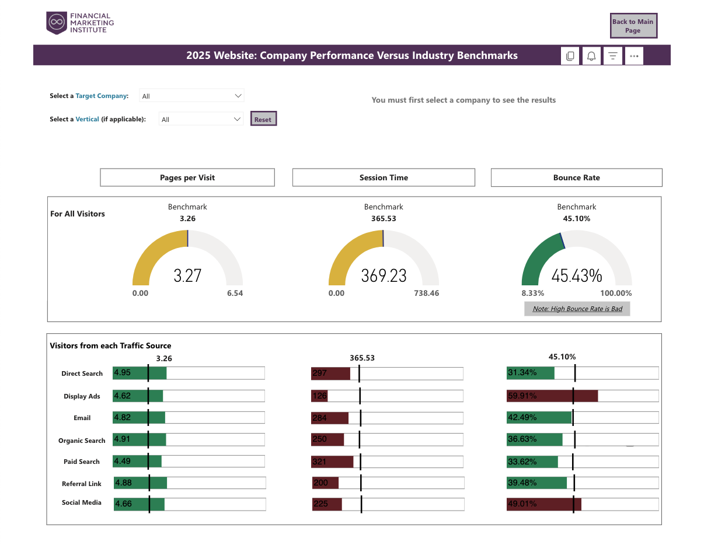Click the 33.62% bounce rate bar
Screen dimensions: 704x545
pyautogui.click(x=532, y=461)
